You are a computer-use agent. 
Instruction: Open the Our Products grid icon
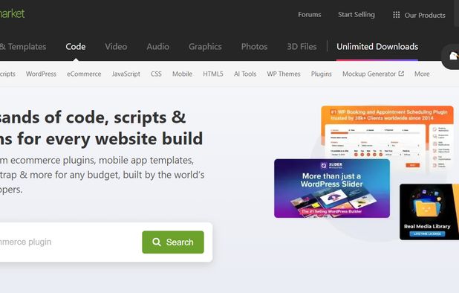(x=397, y=15)
